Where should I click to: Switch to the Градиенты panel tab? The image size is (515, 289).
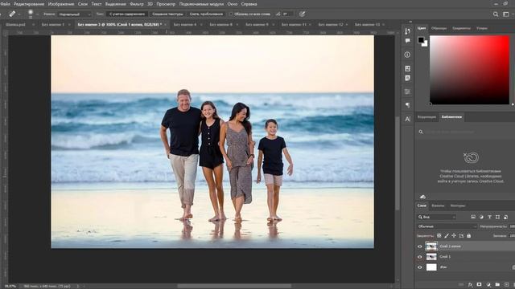click(x=461, y=29)
